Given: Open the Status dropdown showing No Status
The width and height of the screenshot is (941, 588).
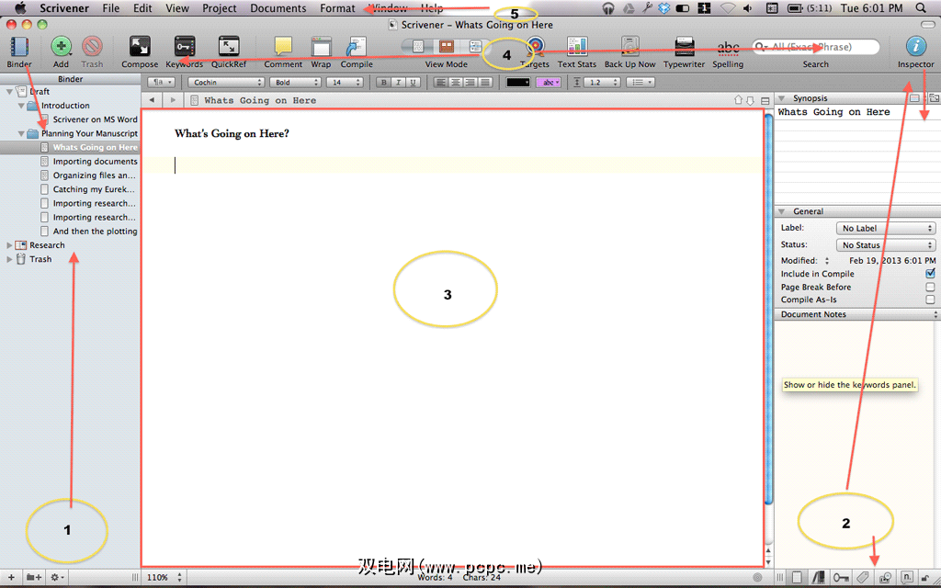Looking at the screenshot, I should click(x=885, y=245).
